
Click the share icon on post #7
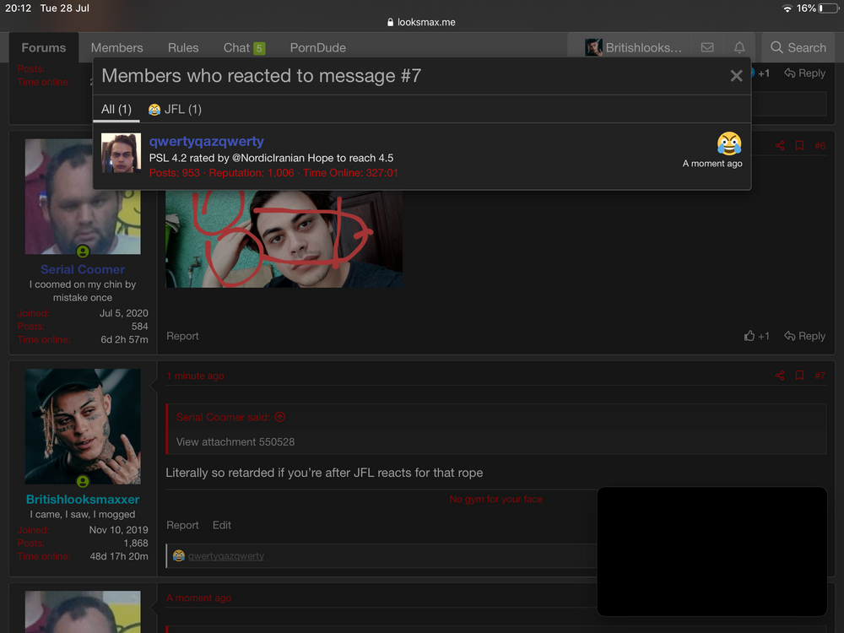(780, 376)
